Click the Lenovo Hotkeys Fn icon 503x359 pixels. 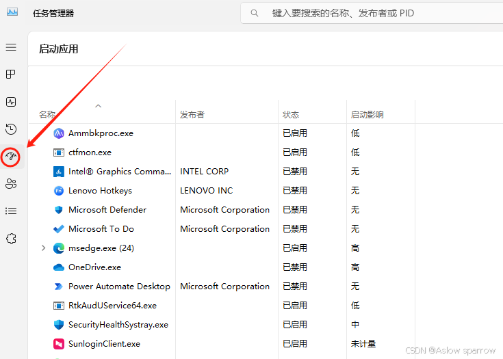click(59, 191)
